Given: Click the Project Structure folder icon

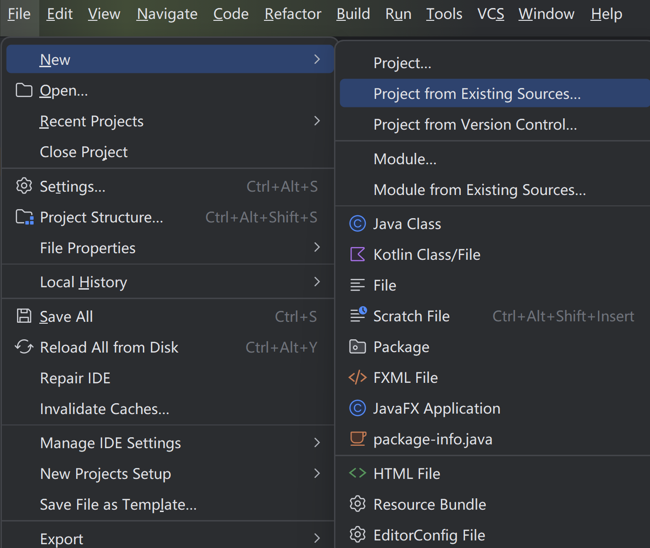Looking at the screenshot, I should click(25, 217).
